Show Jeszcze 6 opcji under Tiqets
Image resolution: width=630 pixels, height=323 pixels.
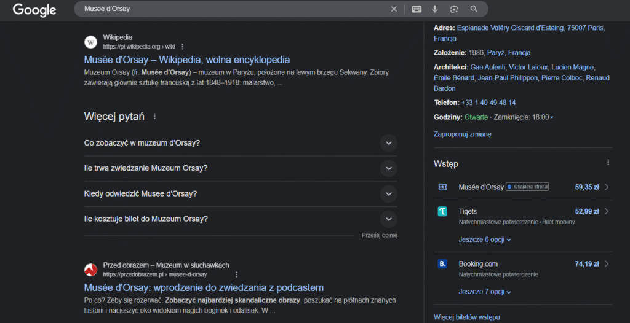485,239
